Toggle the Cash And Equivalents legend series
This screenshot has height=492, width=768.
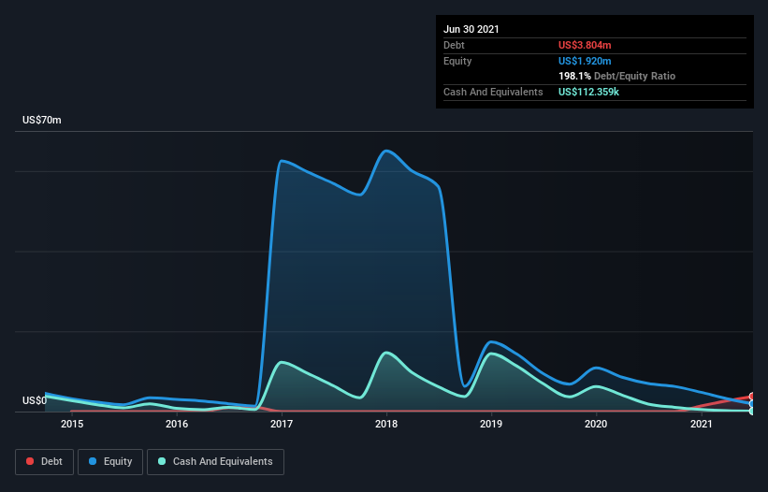pos(215,462)
